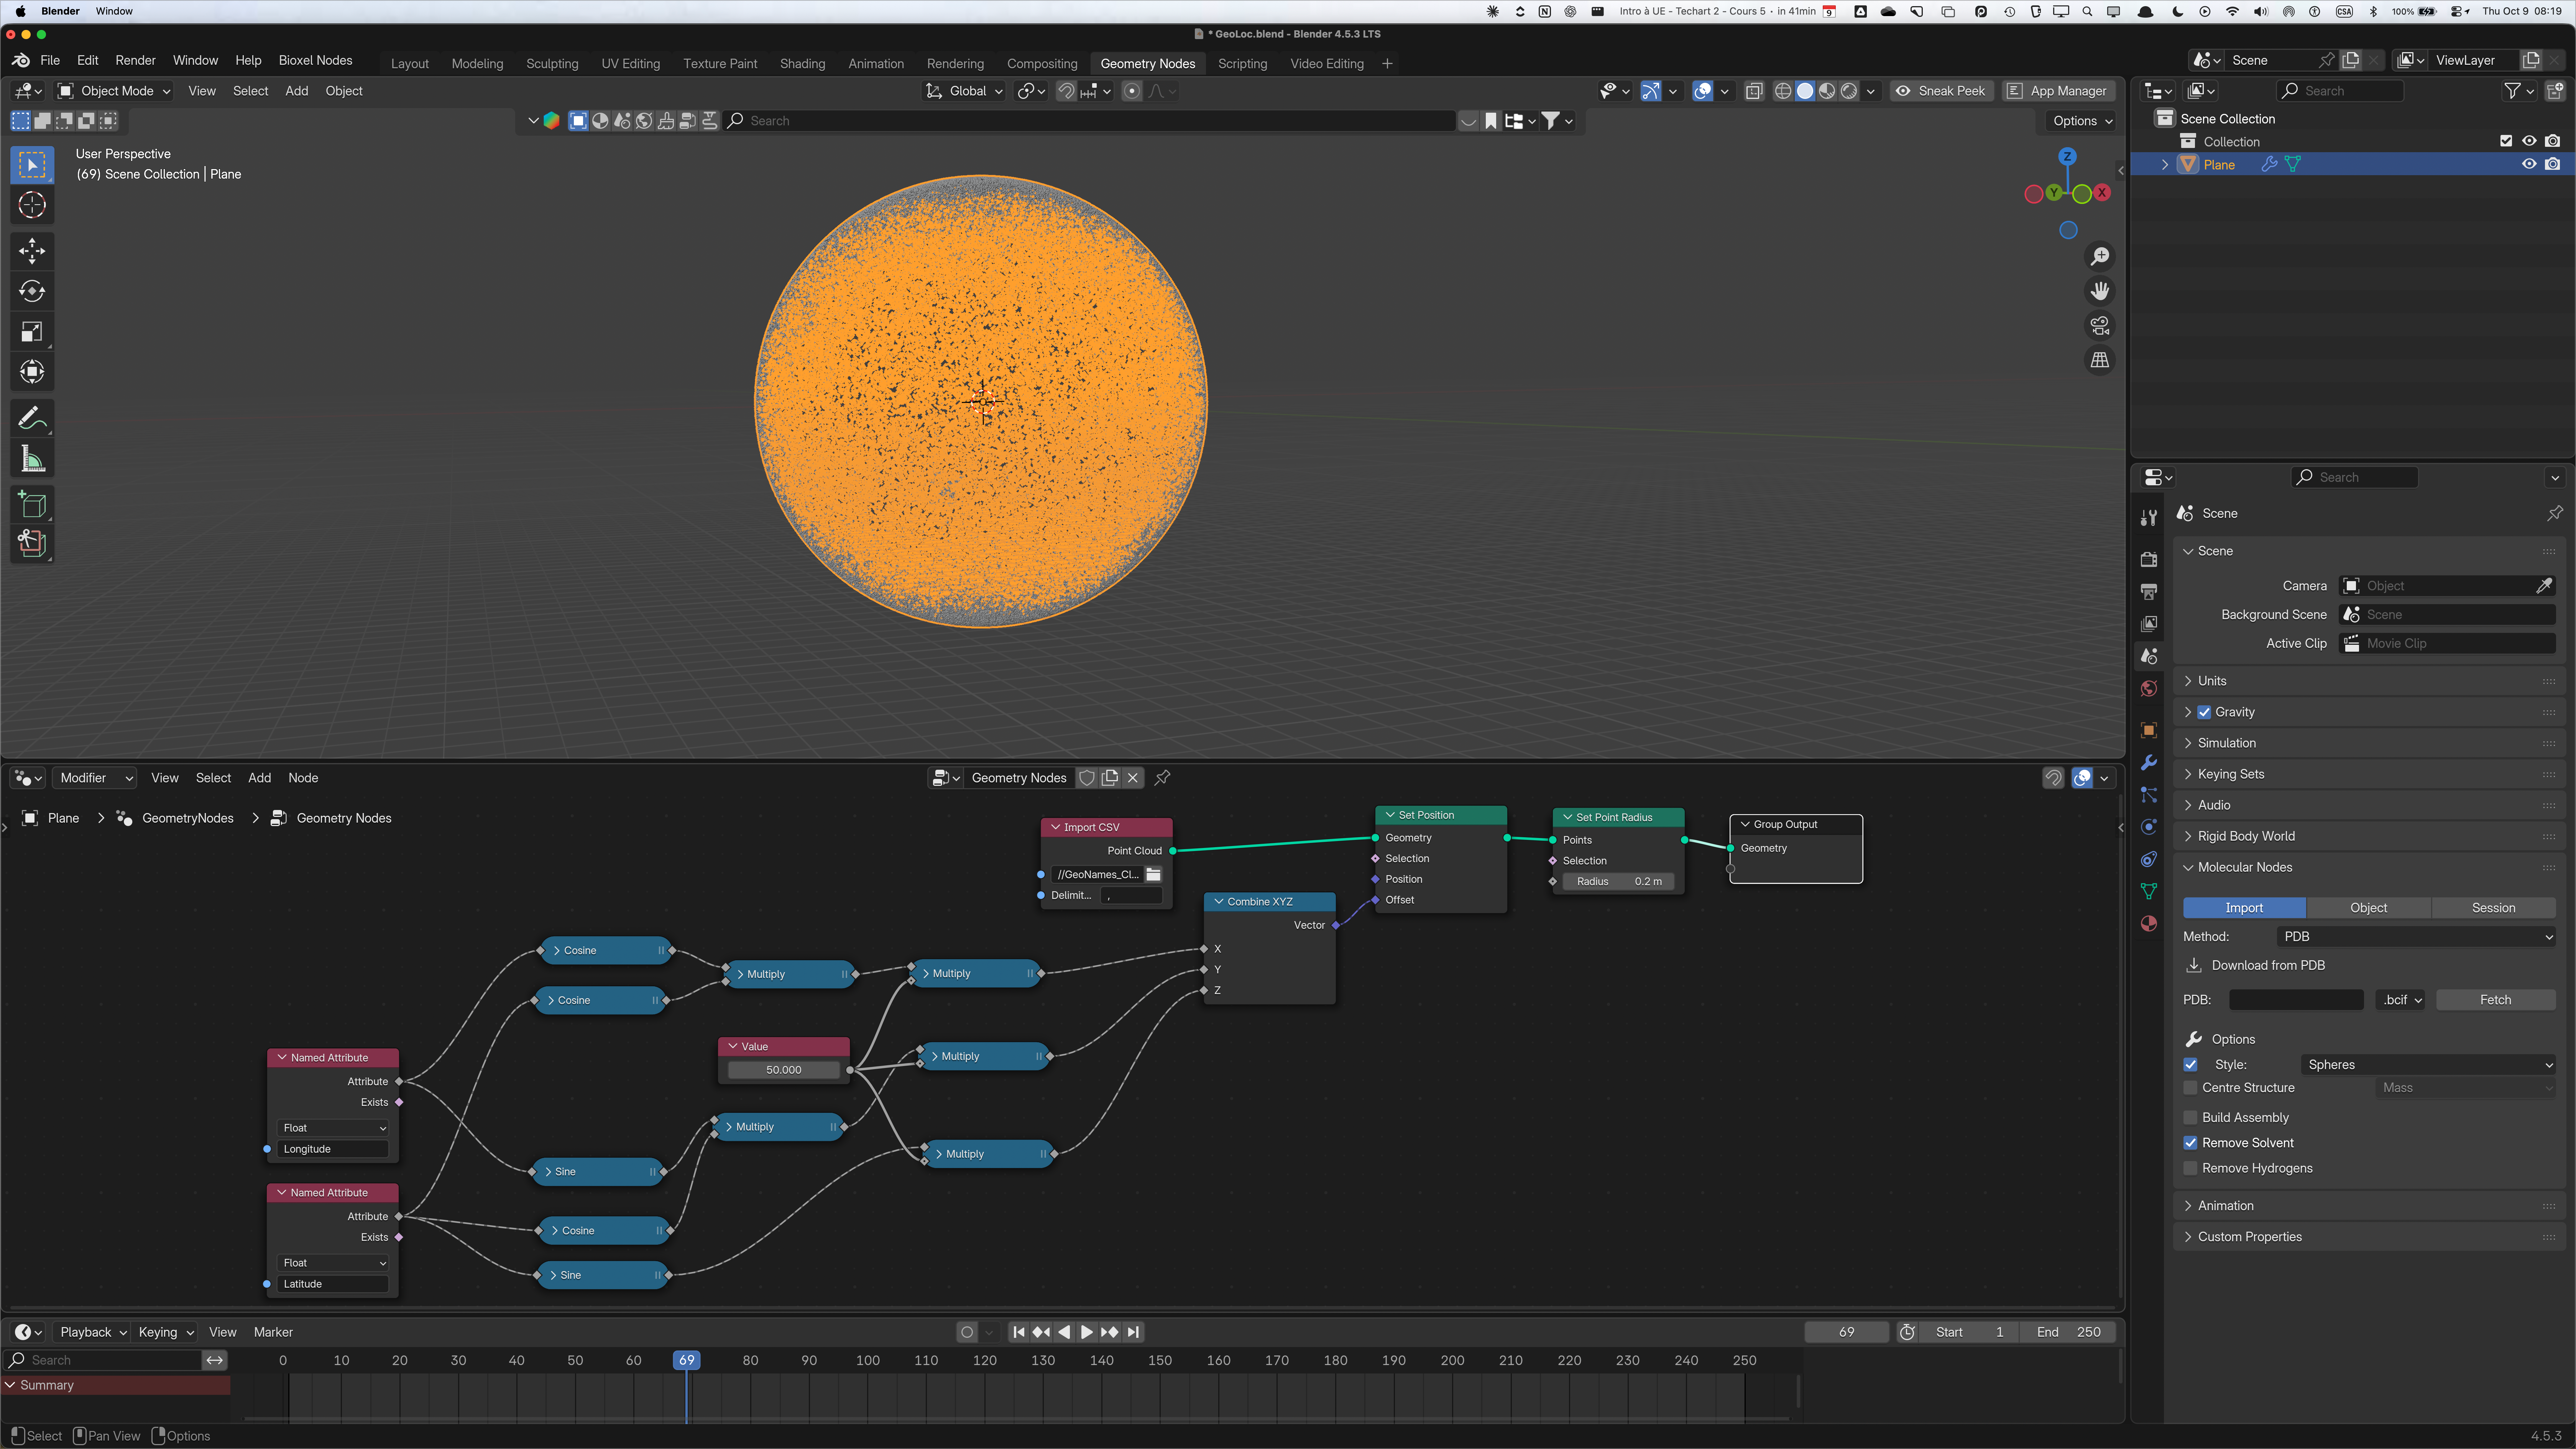Open the Method PDB dropdown
The image size is (2576, 1449).
click(x=2416, y=937)
